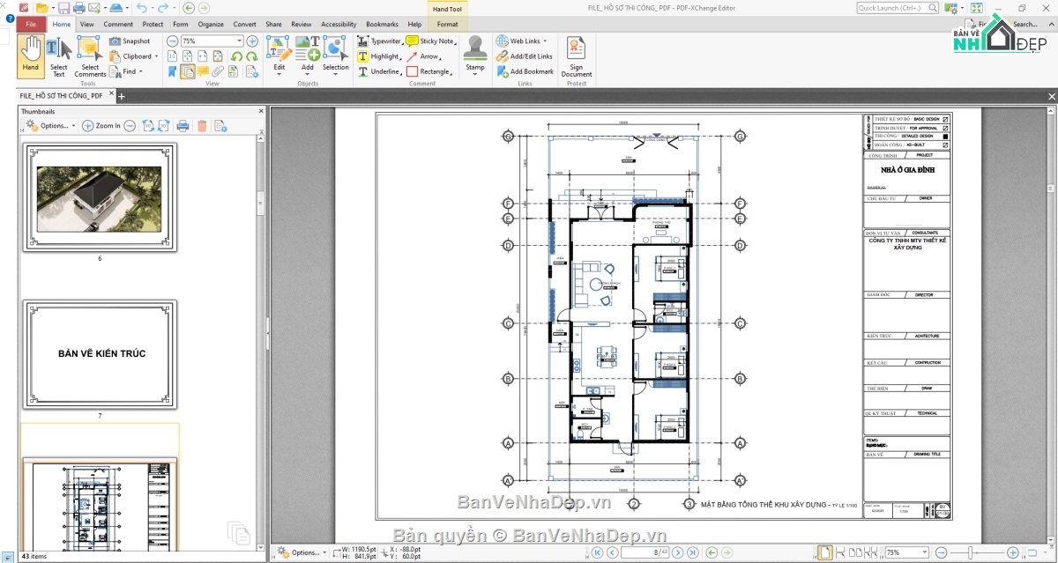Expand the Thumbnails Options dropdown

tap(51, 126)
